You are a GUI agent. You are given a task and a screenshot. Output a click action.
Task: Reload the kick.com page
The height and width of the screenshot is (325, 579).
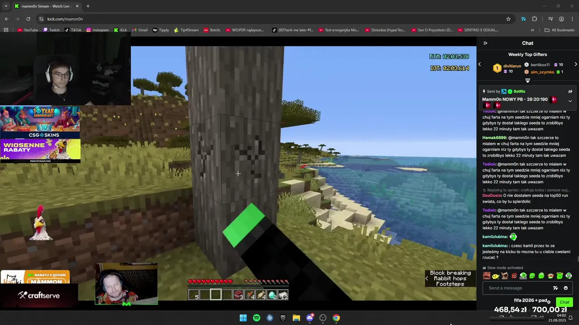coord(28,19)
